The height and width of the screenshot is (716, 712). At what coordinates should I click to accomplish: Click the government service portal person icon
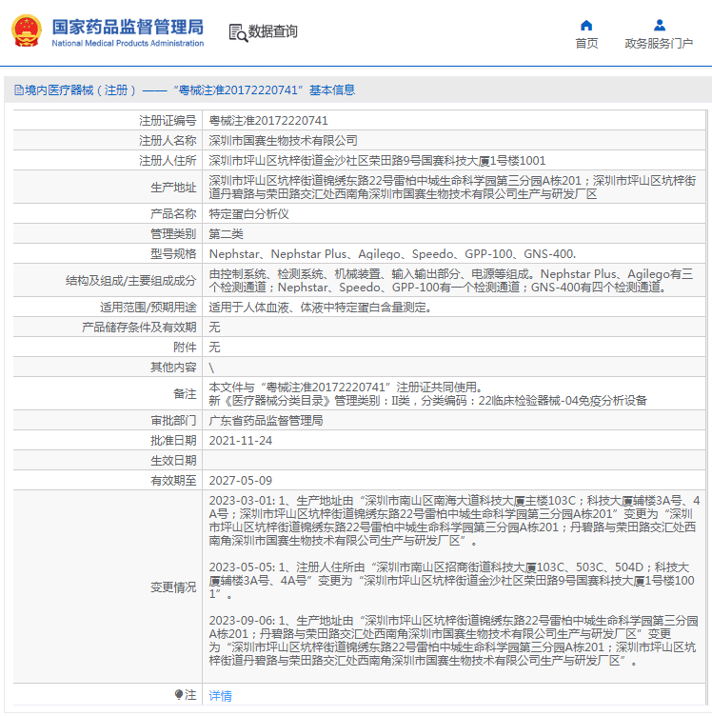tap(659, 25)
